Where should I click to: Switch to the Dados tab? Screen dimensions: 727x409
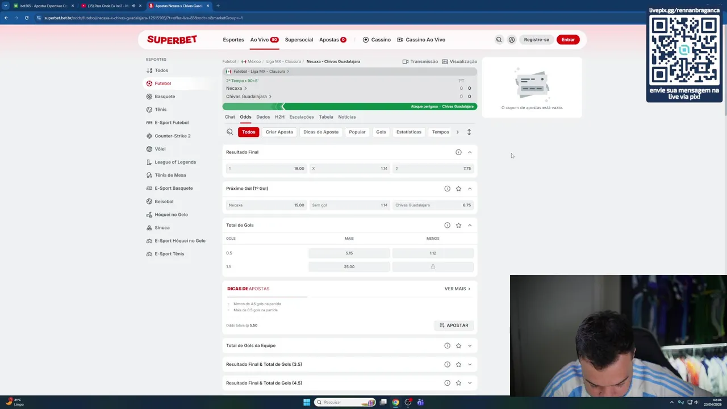pyautogui.click(x=263, y=117)
